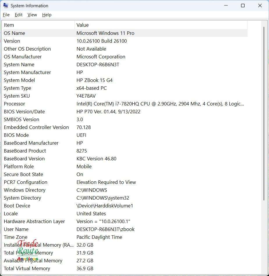Maximize the System Information window
The width and height of the screenshot is (269, 276).
243,6
